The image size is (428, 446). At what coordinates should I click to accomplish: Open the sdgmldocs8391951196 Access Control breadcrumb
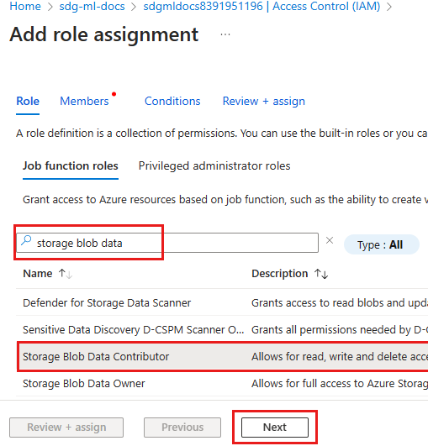point(262,6)
